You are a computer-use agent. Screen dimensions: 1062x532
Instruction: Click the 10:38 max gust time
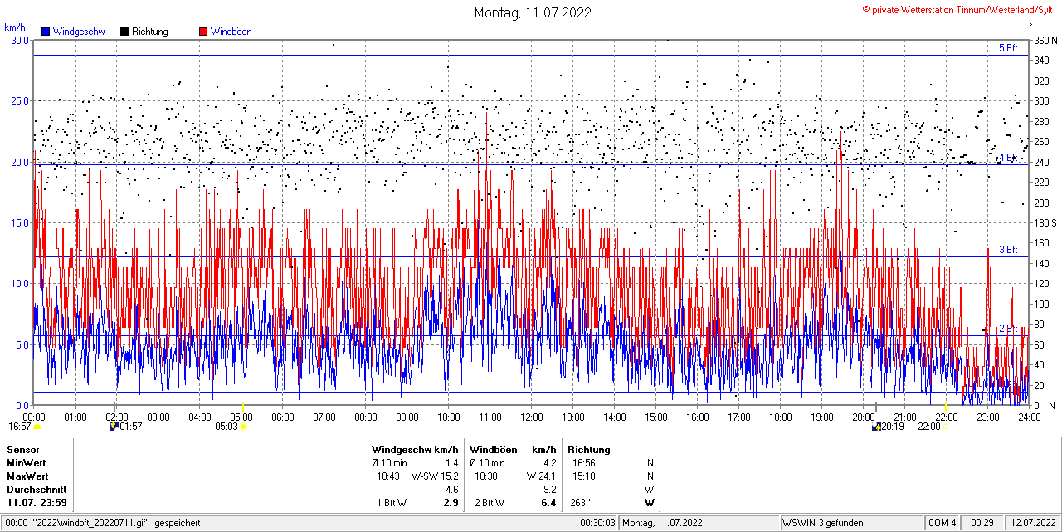point(486,476)
